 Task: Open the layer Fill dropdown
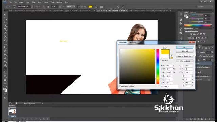[212, 60]
